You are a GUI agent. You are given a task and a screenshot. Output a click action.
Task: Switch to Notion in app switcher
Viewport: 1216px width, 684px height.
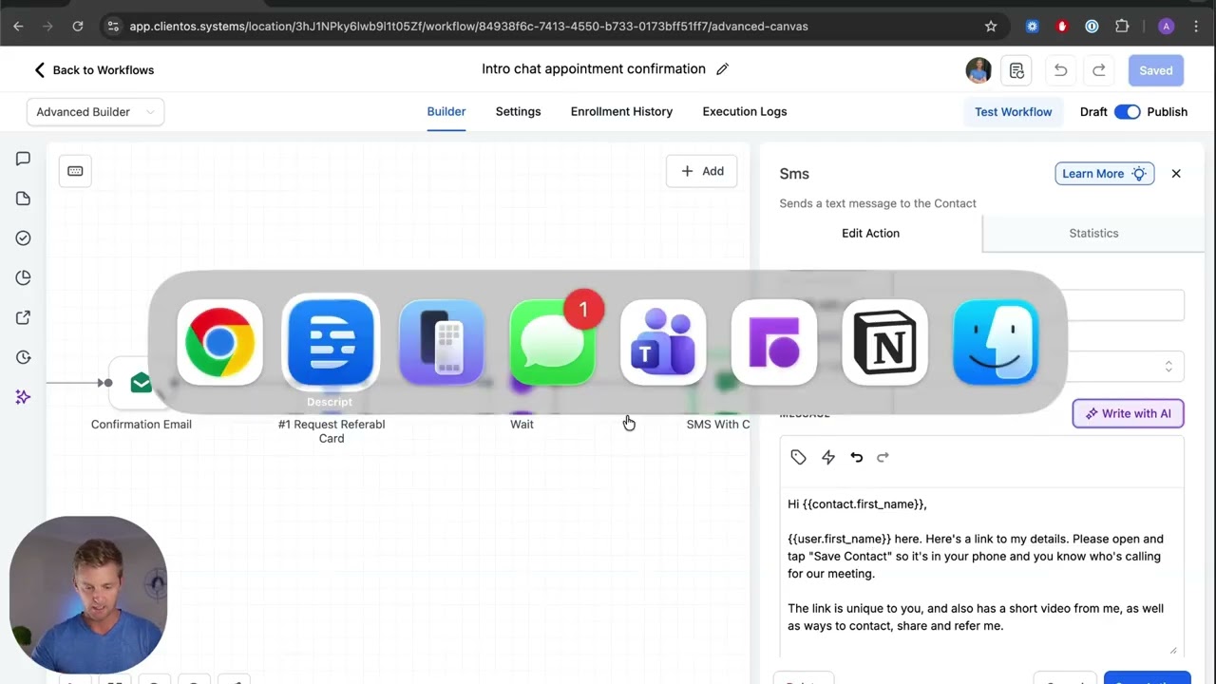click(x=884, y=342)
